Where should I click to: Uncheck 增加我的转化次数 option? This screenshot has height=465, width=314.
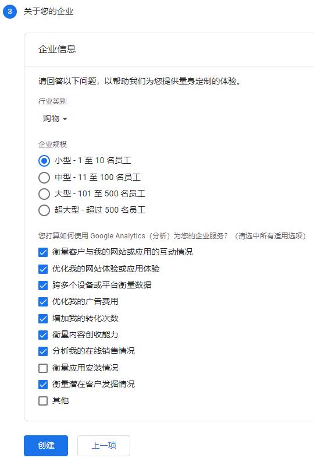pyautogui.click(x=43, y=319)
